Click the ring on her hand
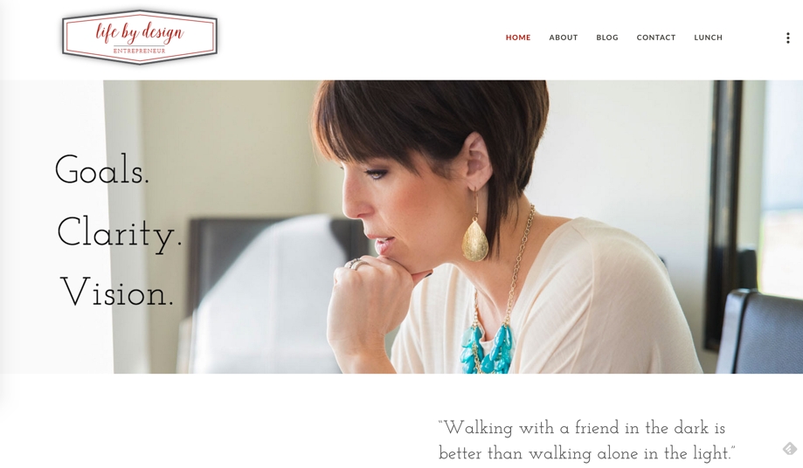 (356, 264)
